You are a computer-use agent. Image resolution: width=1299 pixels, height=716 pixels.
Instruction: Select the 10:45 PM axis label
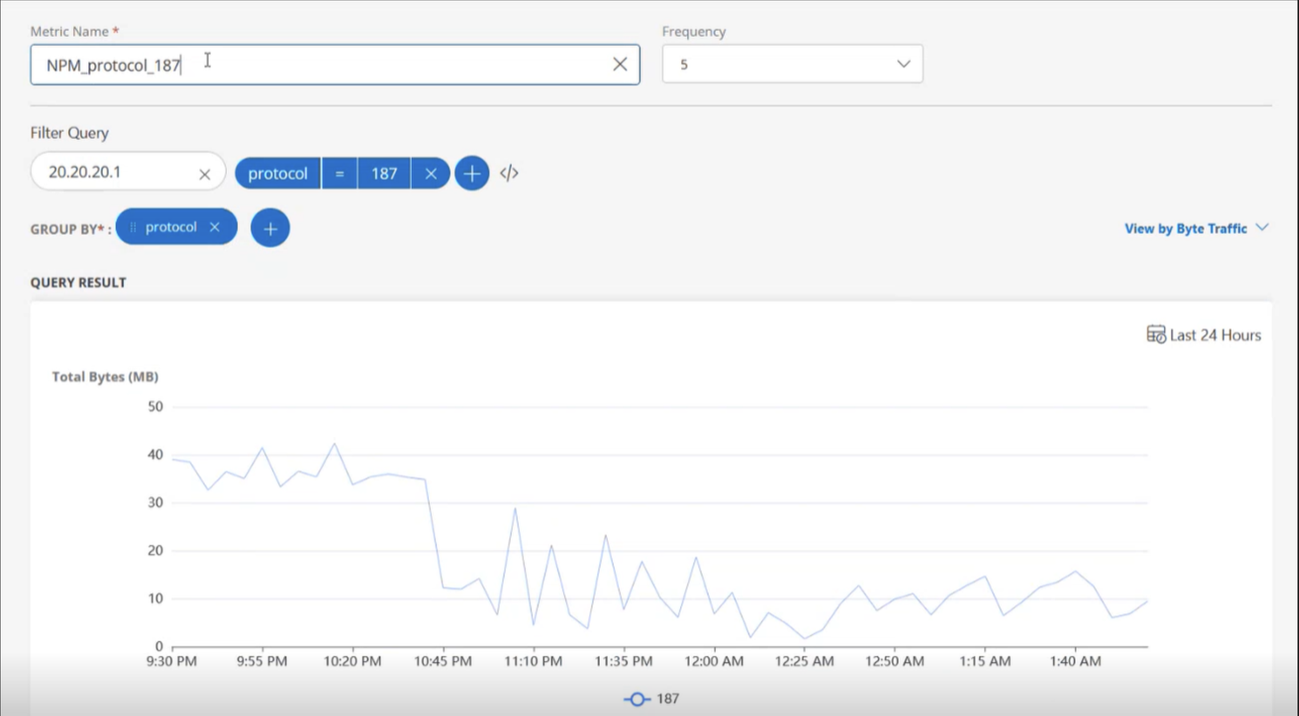(x=443, y=661)
